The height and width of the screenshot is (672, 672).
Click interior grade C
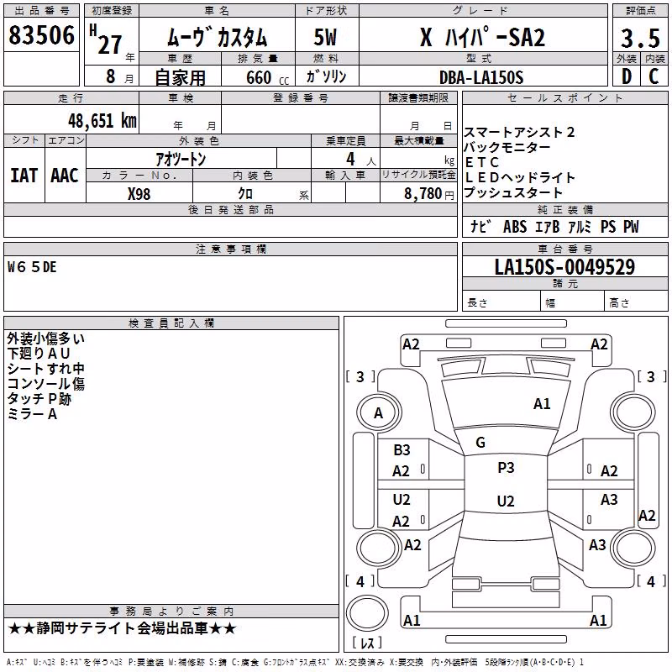[x=654, y=76]
